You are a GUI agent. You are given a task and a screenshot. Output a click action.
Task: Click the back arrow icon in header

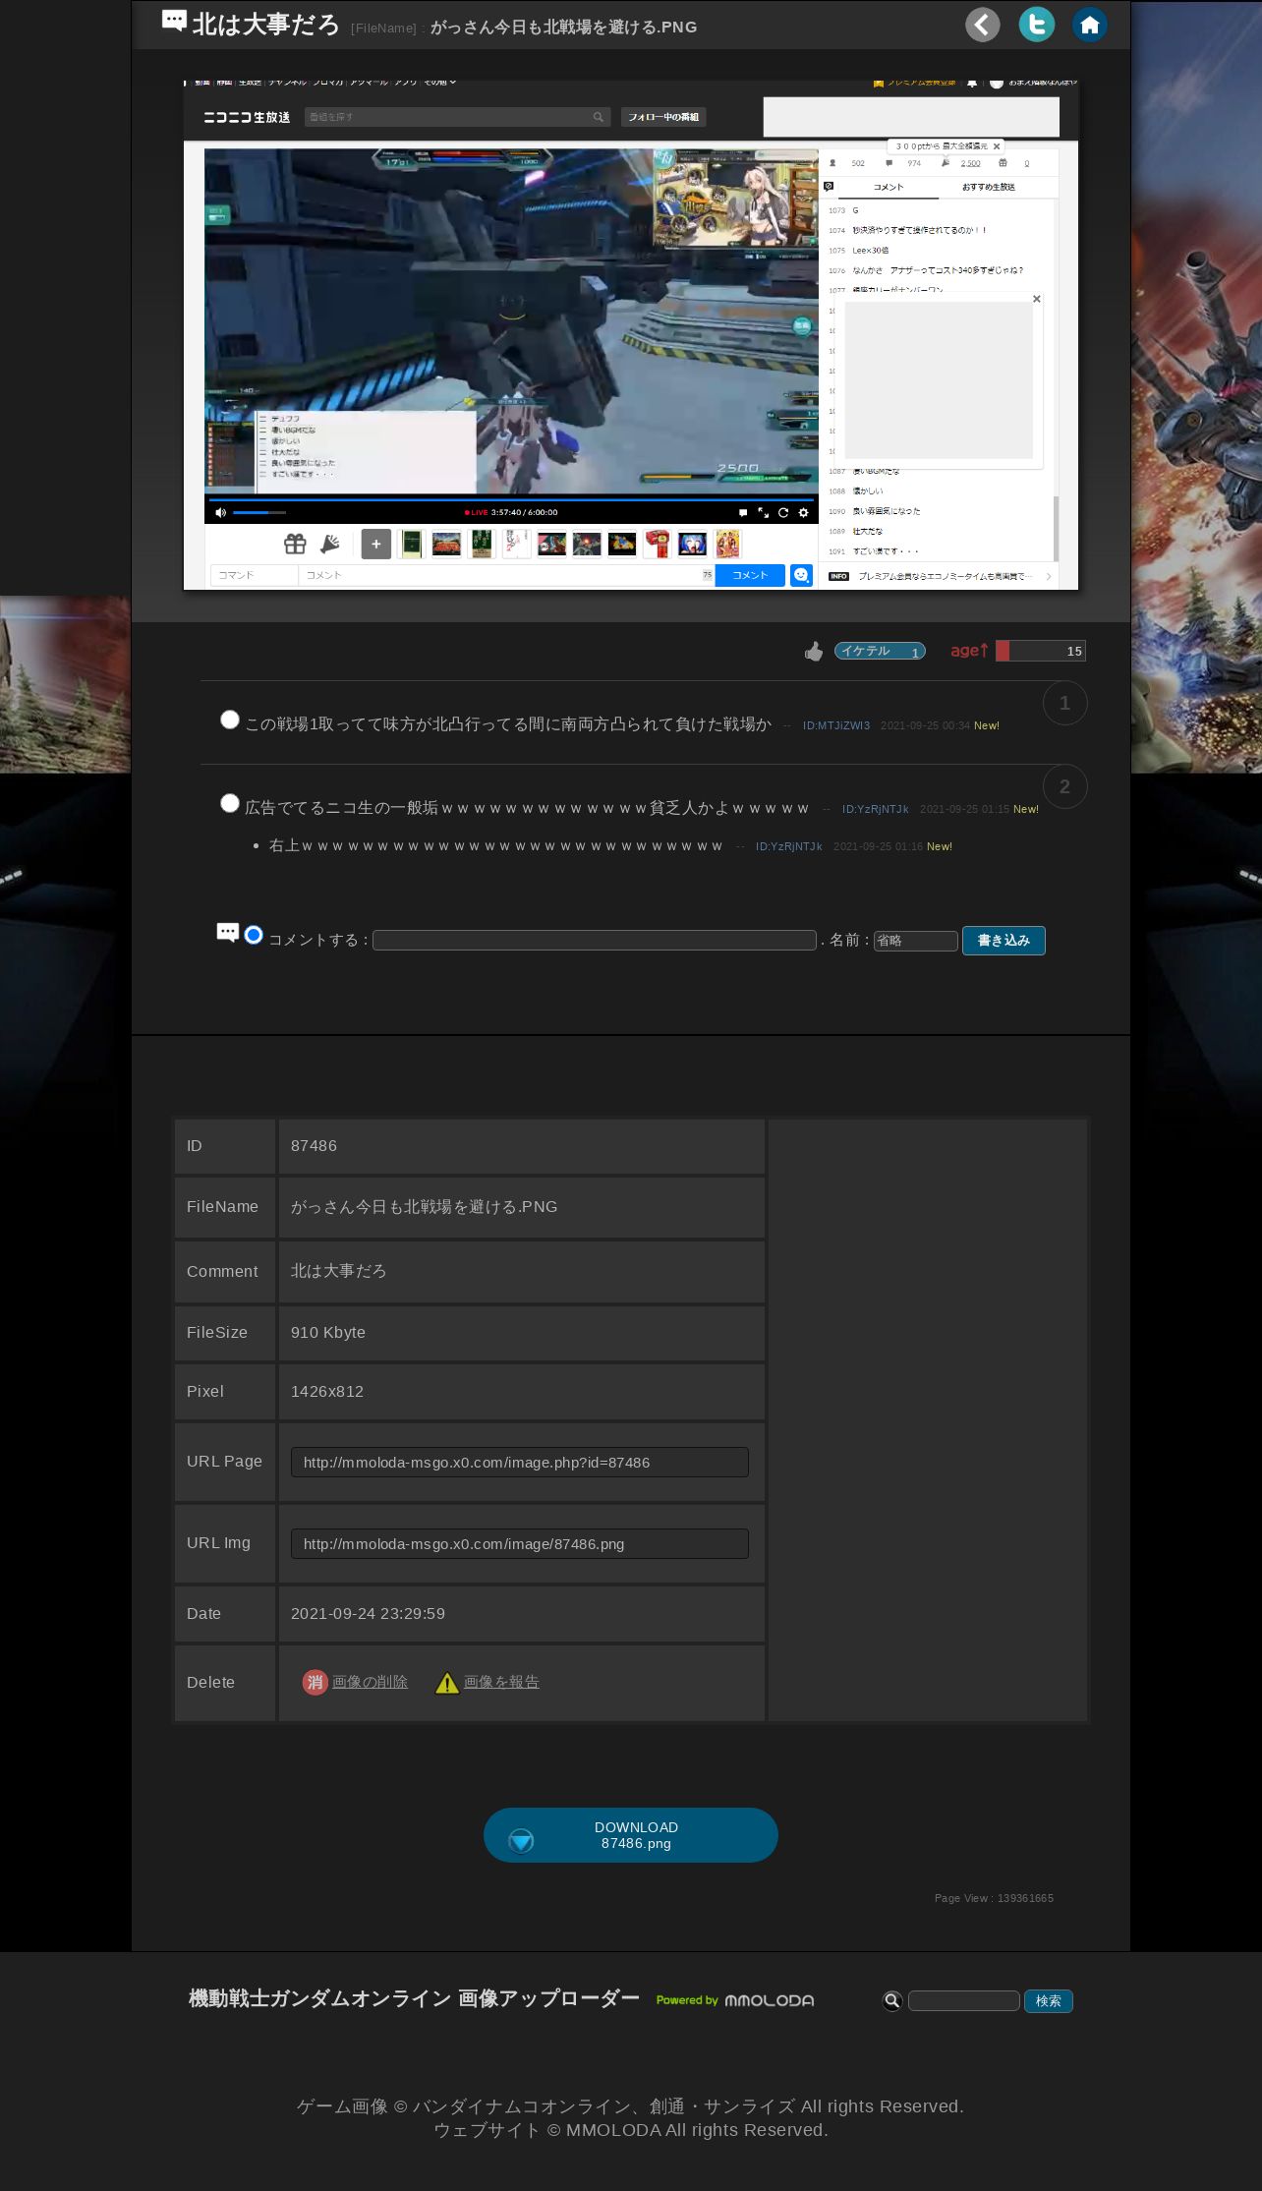click(982, 25)
